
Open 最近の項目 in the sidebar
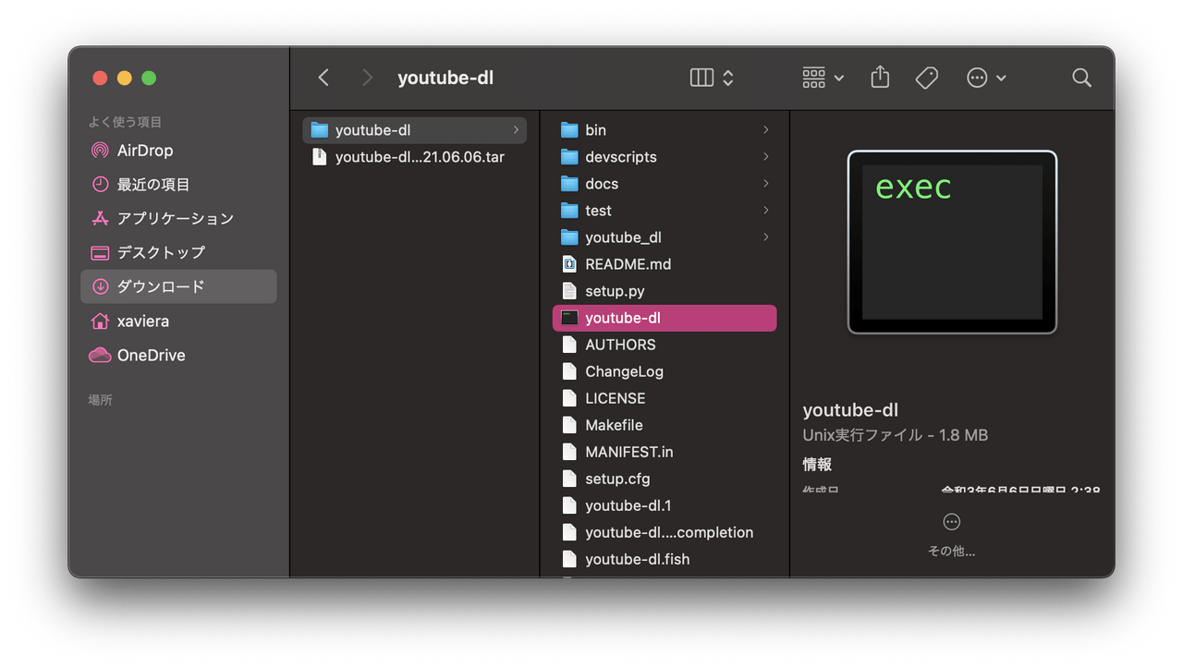coord(178,185)
